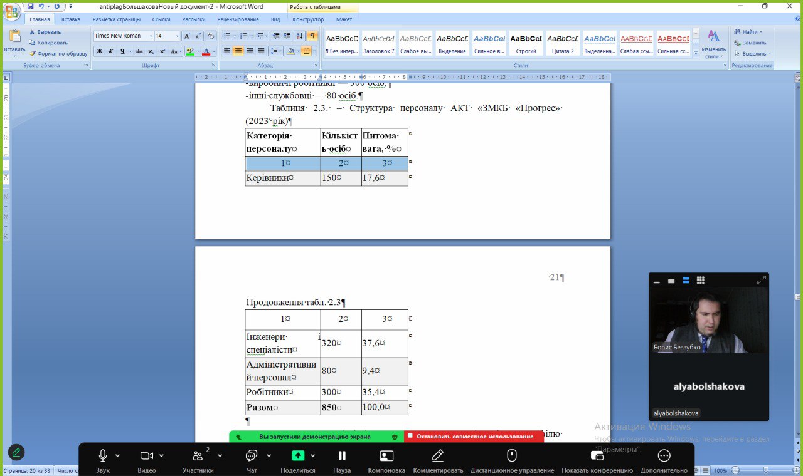Toggle center alignment
The image size is (803, 476).
[238, 51]
